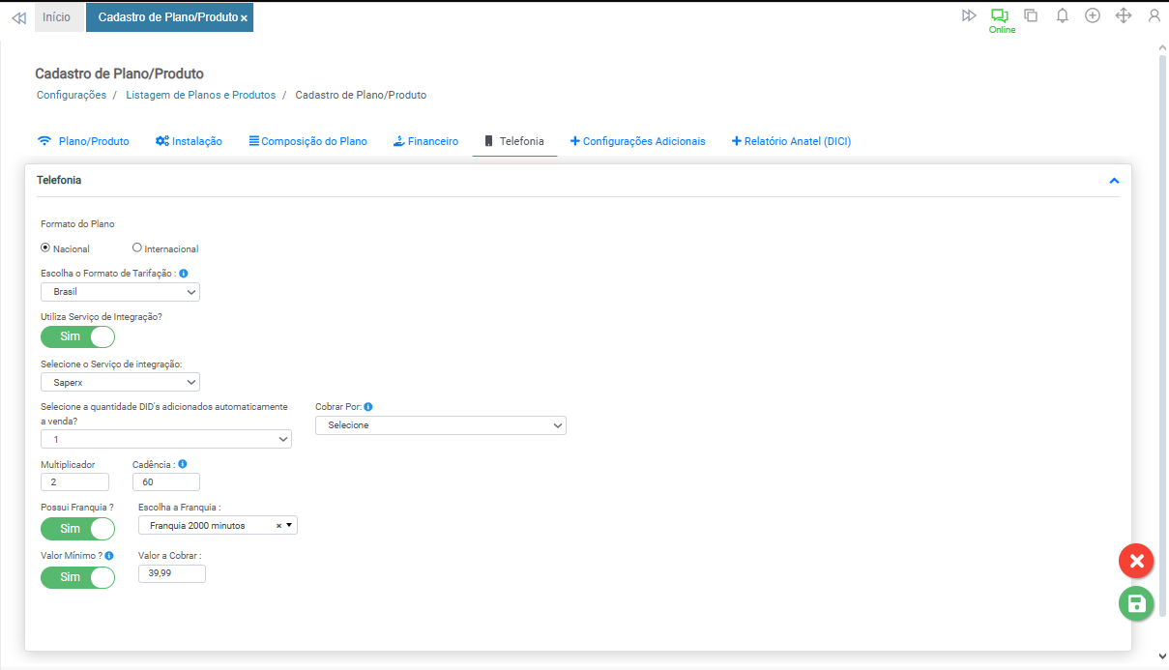Open the Composição do Plano tab

(307, 141)
